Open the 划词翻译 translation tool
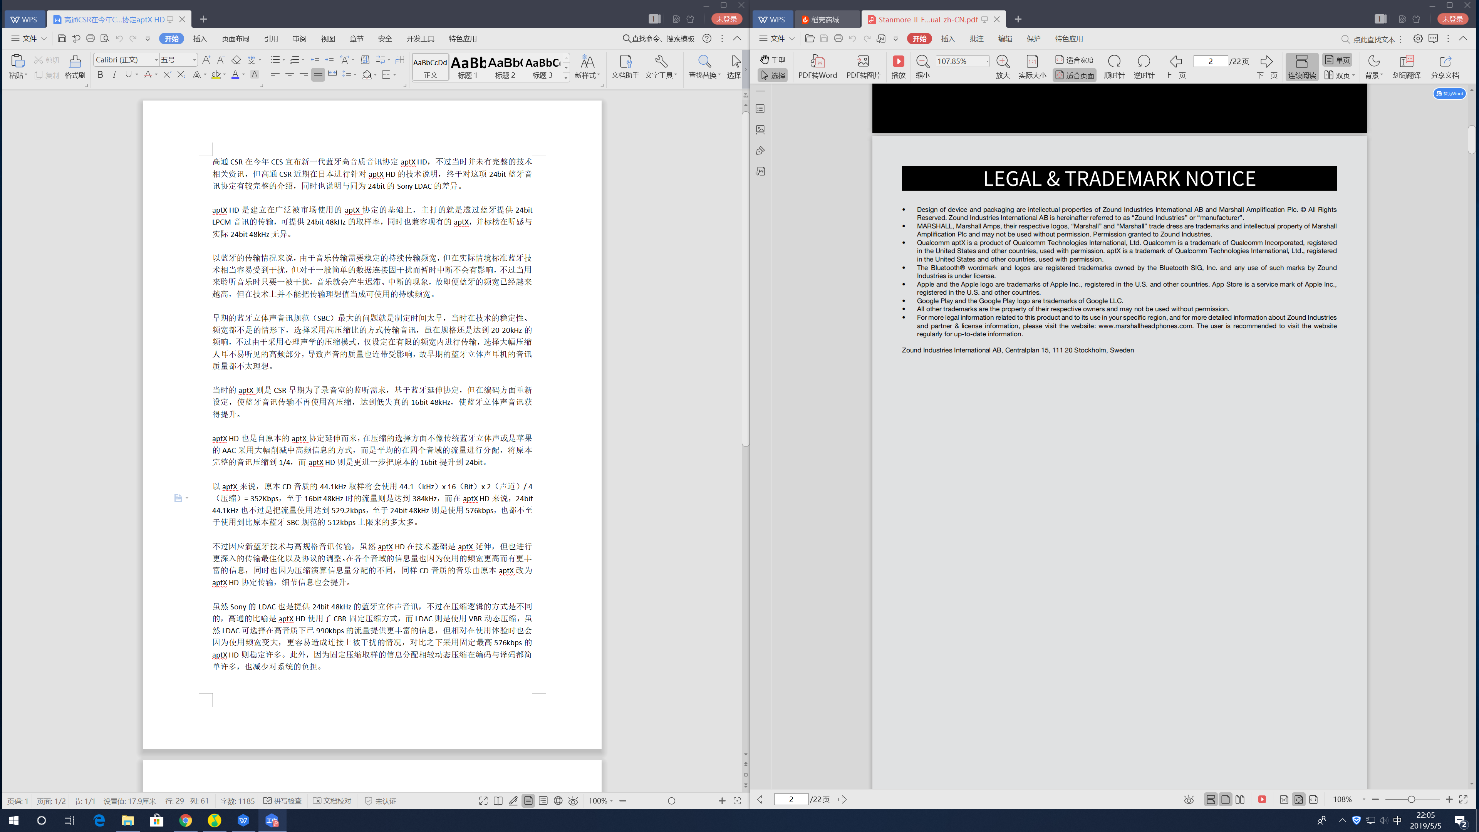The image size is (1479, 832). [1406, 62]
